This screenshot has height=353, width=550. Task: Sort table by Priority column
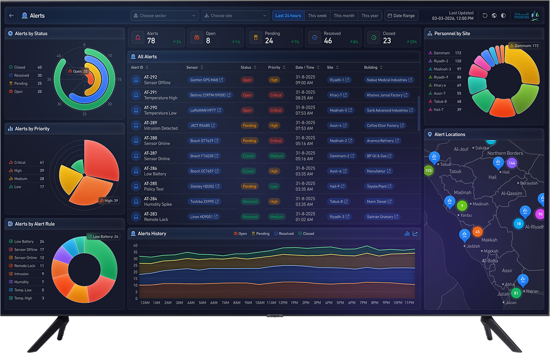[x=277, y=67]
